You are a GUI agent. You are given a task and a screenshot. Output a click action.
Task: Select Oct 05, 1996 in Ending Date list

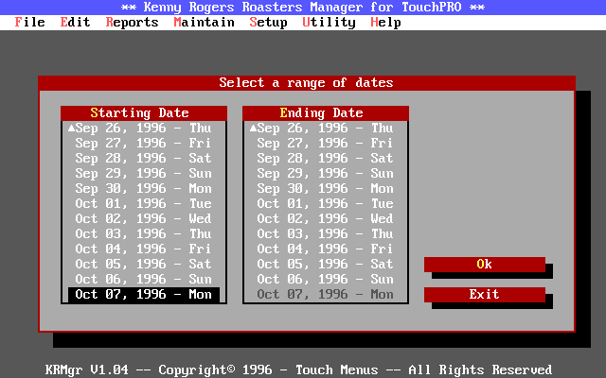point(326,265)
